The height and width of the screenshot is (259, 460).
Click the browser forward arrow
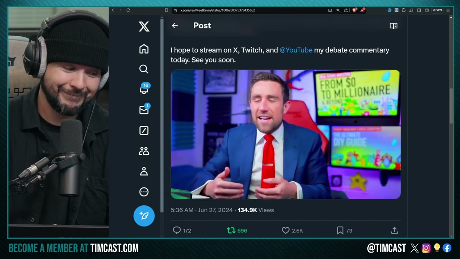pos(120,10)
